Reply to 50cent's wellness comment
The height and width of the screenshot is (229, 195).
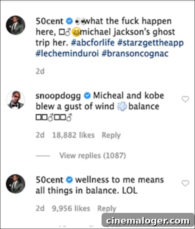[x=107, y=208]
